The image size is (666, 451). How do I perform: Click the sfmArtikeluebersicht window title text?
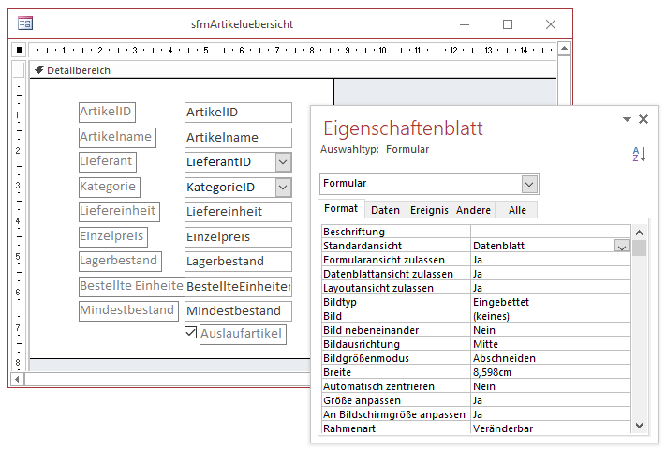click(242, 24)
